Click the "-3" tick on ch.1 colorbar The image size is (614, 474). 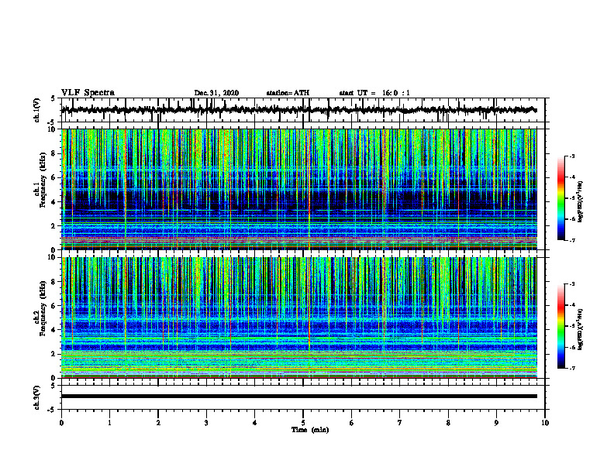(x=572, y=156)
